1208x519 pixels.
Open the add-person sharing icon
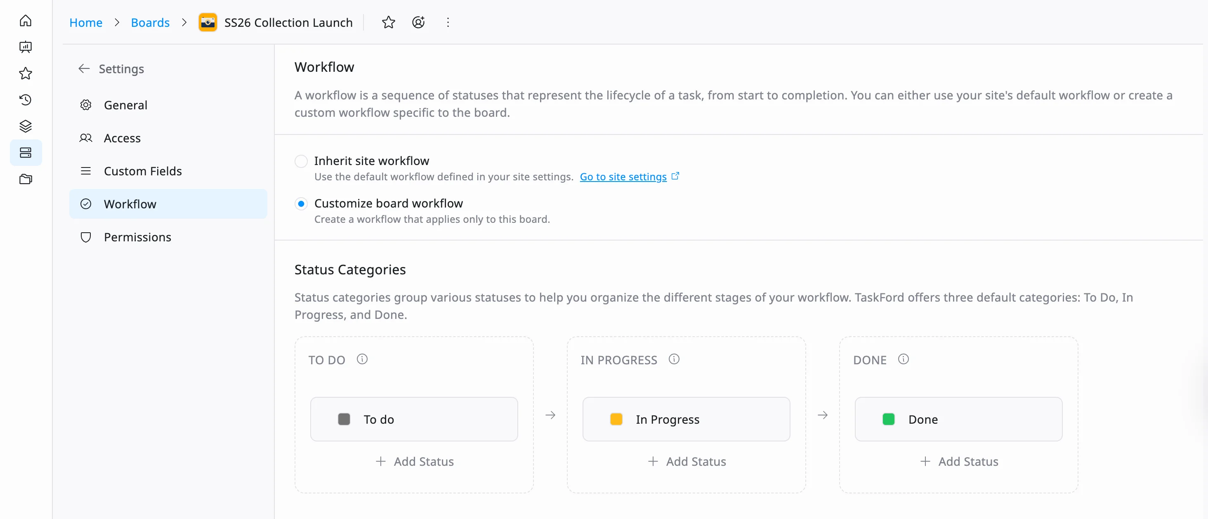tap(418, 22)
